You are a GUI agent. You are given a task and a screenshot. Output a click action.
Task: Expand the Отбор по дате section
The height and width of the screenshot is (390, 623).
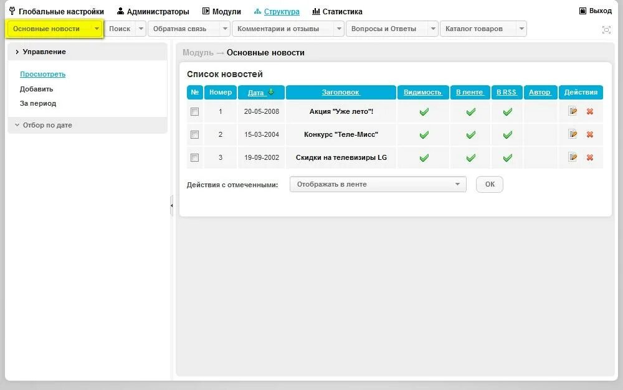coord(87,125)
